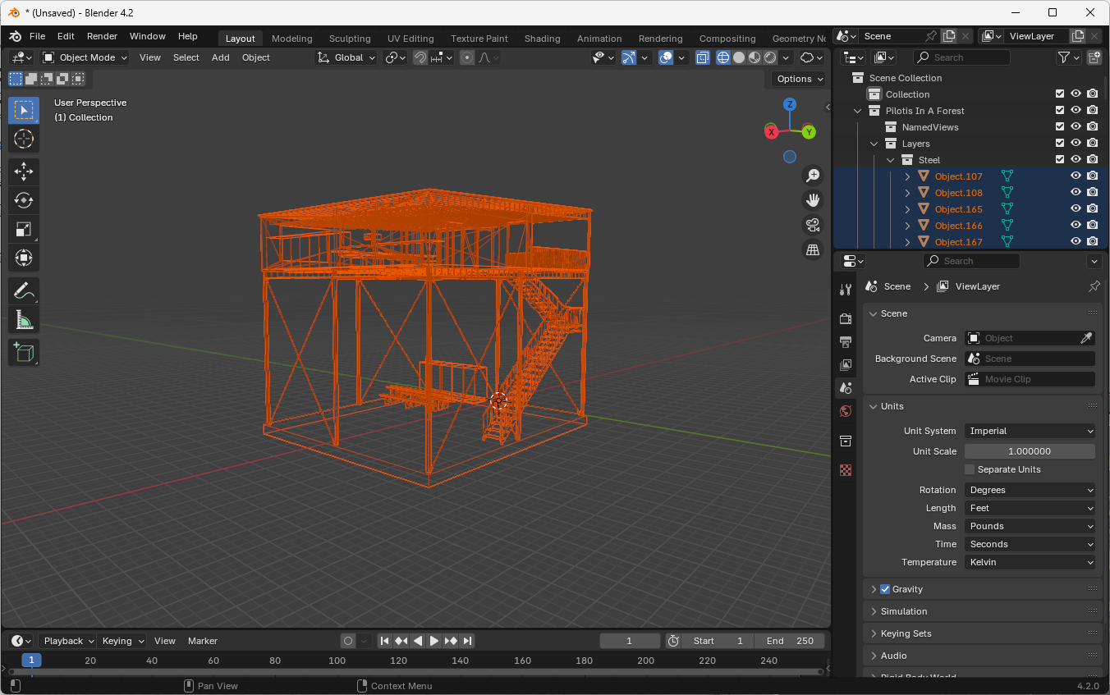Enable the Separate Units checkbox

[x=970, y=469]
